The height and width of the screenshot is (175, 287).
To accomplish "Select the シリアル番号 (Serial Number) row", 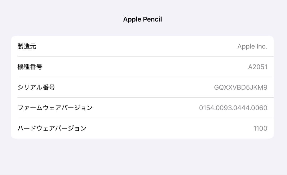I will (x=143, y=87).
